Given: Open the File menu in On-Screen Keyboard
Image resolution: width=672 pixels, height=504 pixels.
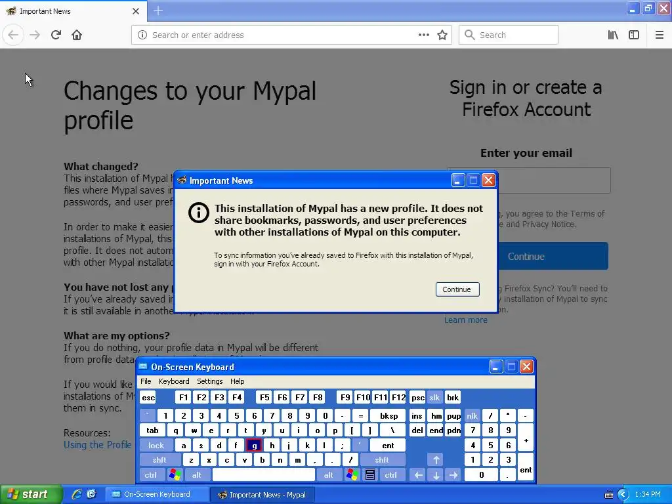Looking at the screenshot, I should (x=146, y=381).
